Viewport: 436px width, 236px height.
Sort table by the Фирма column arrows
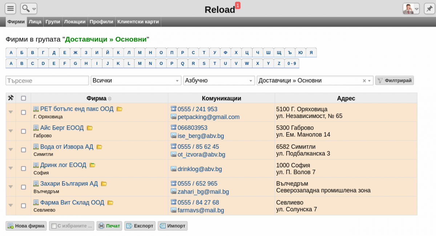(110, 98)
